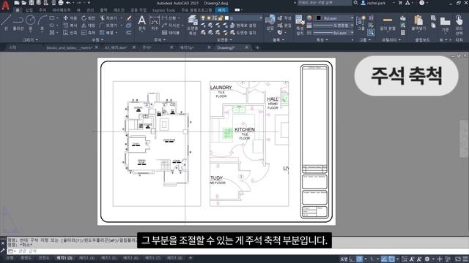Image resolution: width=469 pixels, height=263 pixels.
Task: Select the Polyline (폴리선) tool
Action: [18, 23]
